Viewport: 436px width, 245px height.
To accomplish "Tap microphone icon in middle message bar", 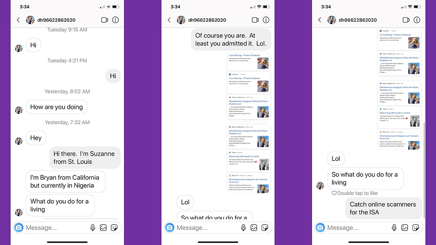I will tap(243, 228).
